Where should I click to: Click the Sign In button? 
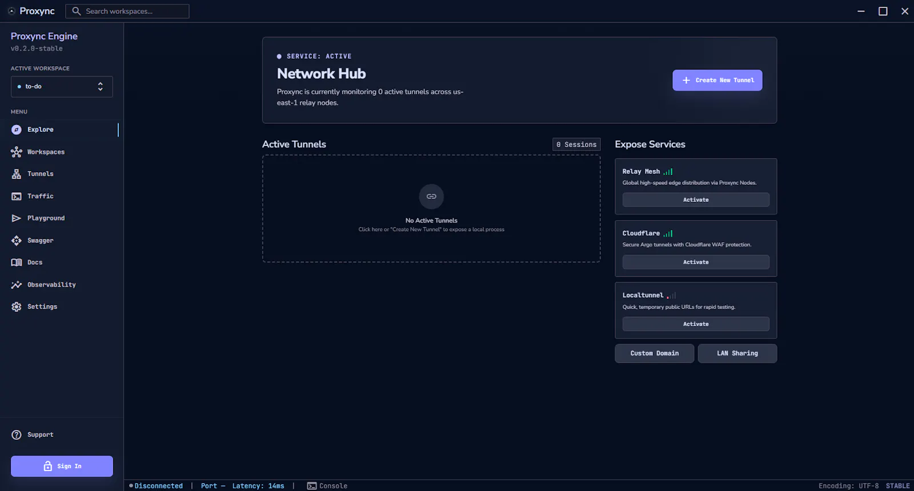coord(62,466)
